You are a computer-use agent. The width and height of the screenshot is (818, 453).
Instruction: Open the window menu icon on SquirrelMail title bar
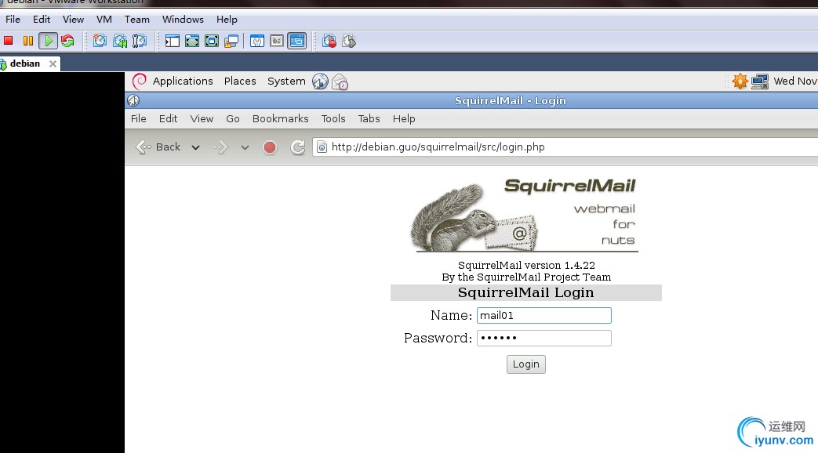[133, 100]
